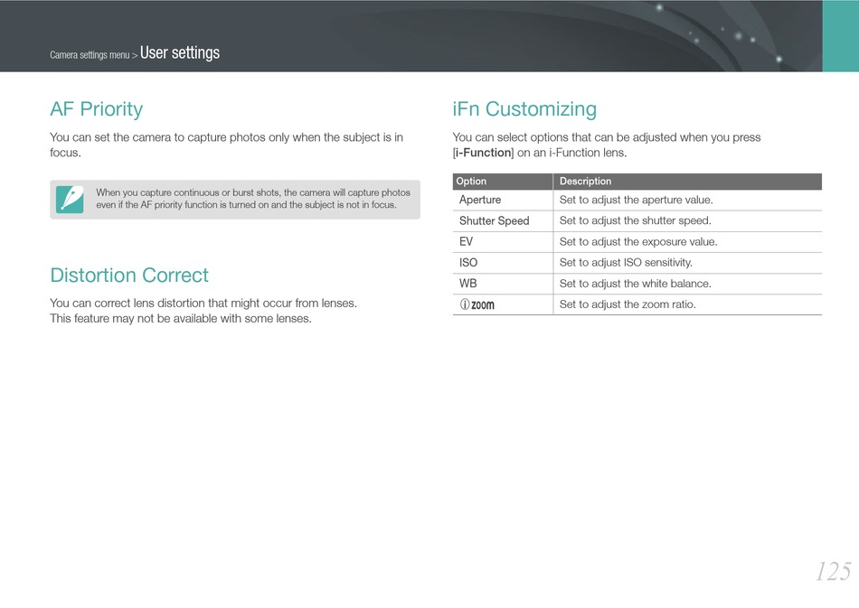Select the 'AF Priority' heading

pos(97,109)
